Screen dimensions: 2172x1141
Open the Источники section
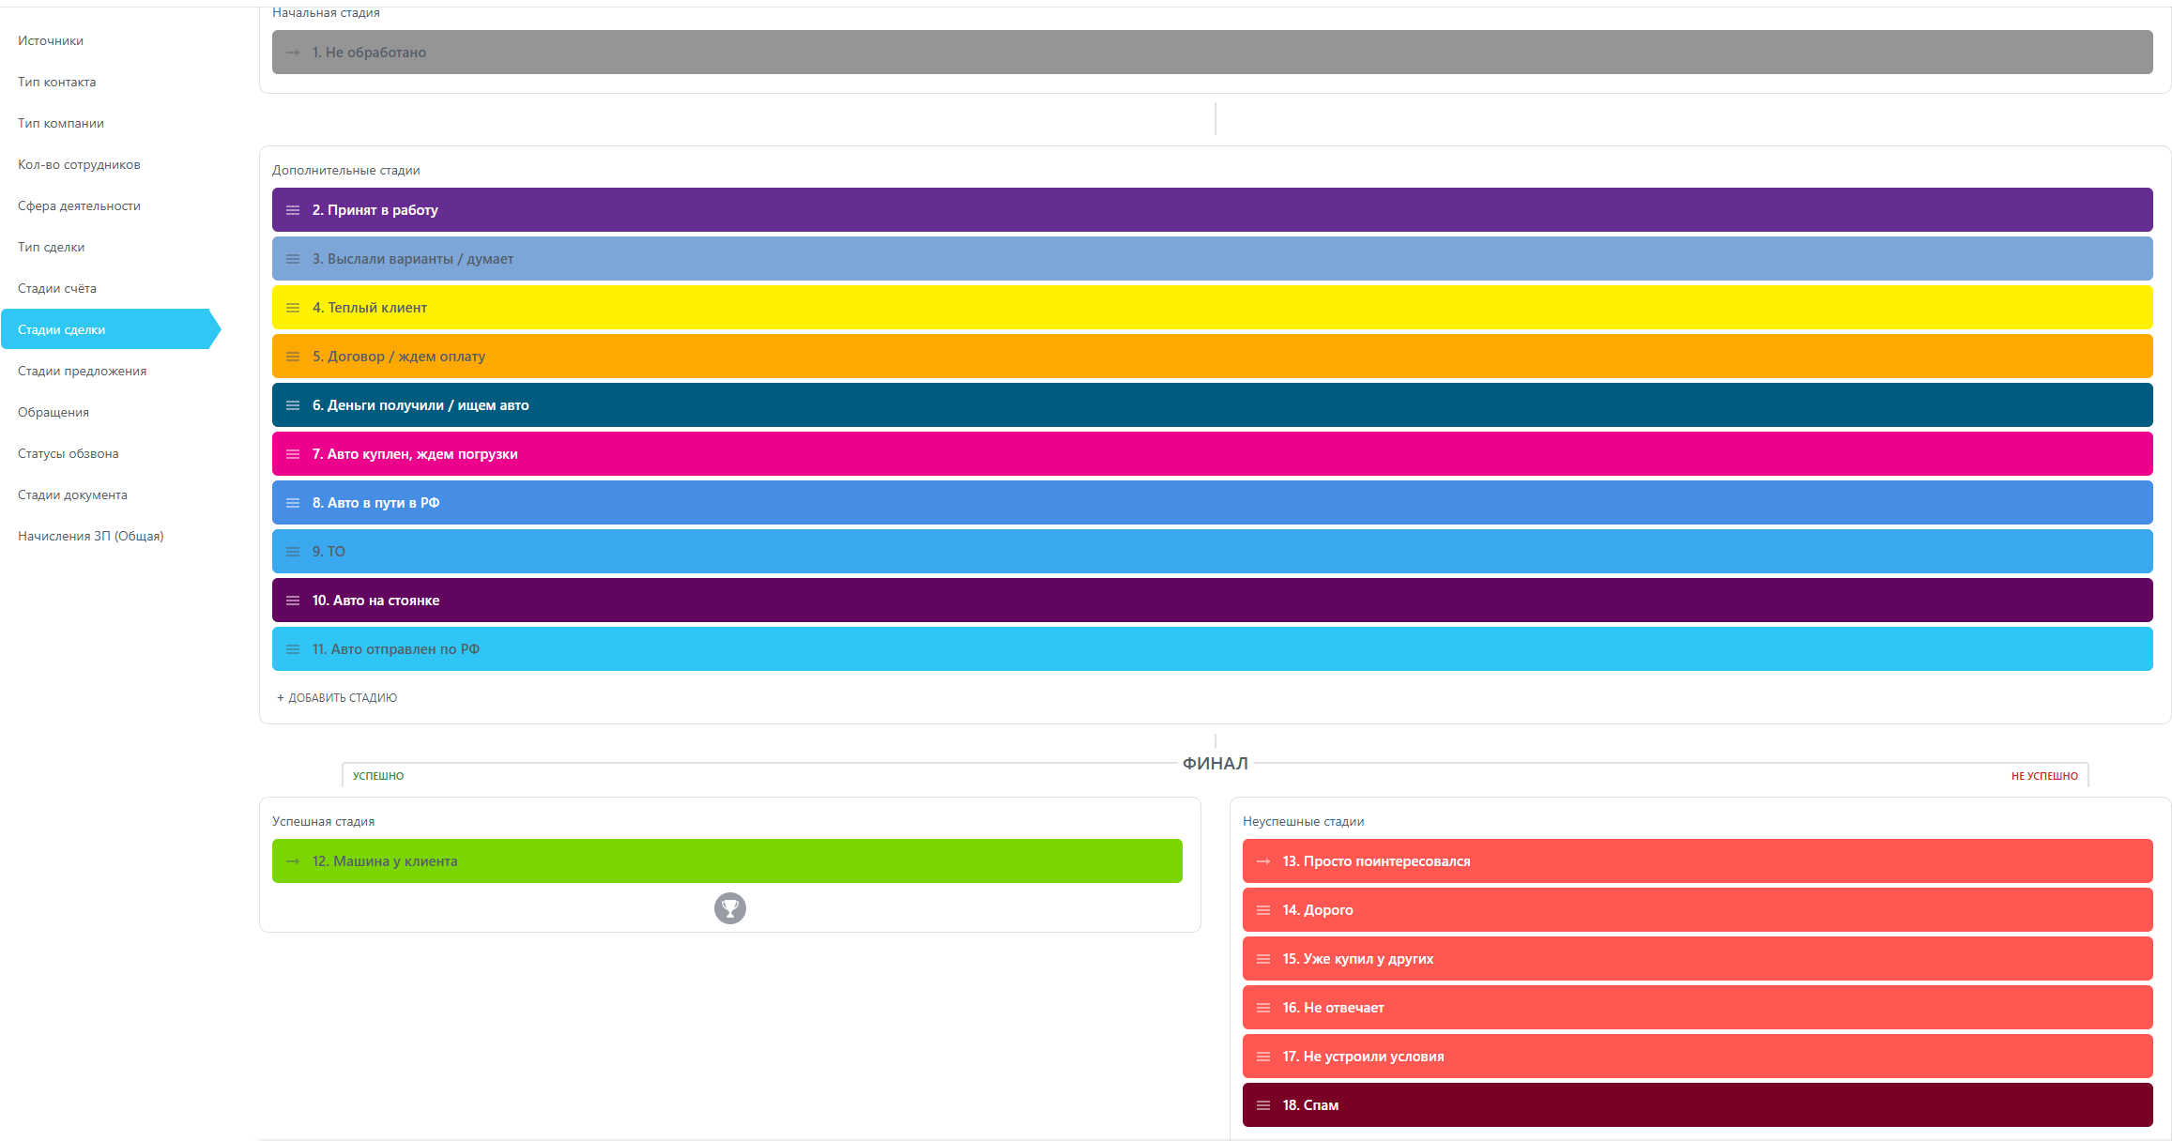tap(51, 41)
